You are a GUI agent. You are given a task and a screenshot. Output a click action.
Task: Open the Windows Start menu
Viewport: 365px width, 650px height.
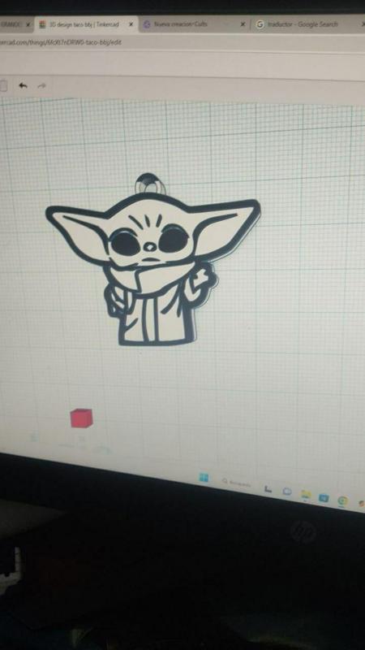[204, 478]
